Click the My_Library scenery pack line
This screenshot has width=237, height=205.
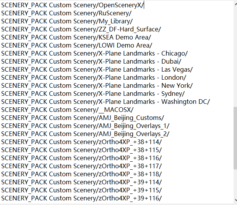[x=67, y=21]
